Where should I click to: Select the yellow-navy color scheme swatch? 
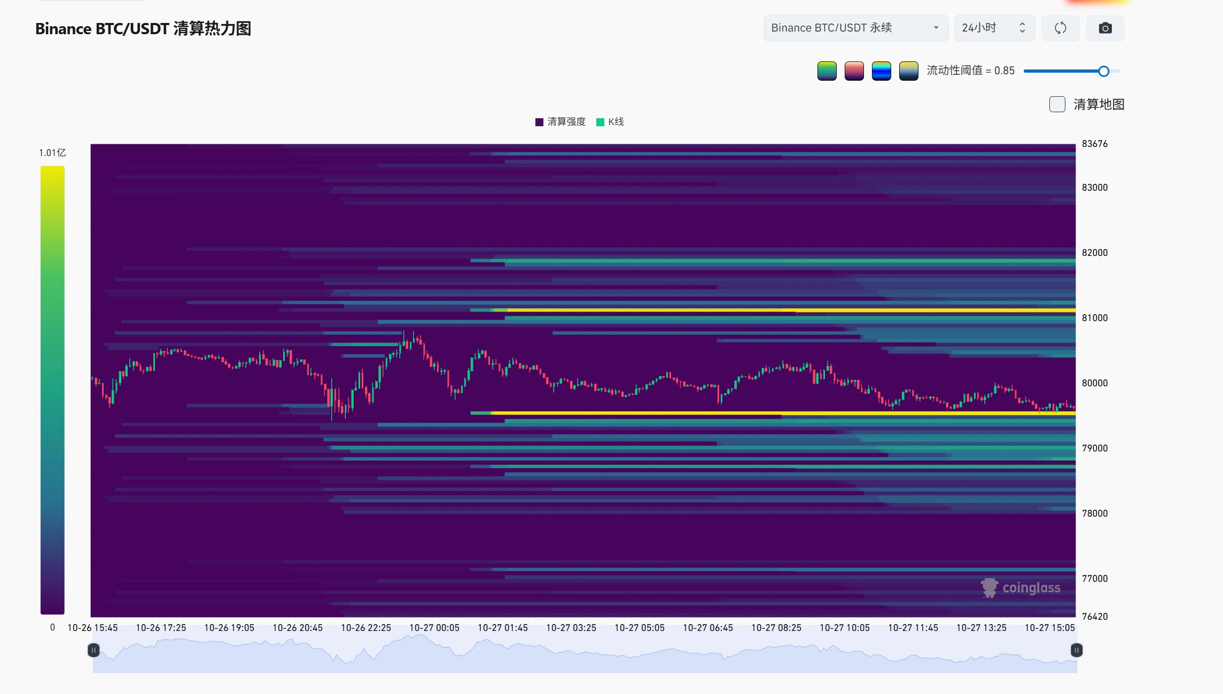click(x=908, y=71)
